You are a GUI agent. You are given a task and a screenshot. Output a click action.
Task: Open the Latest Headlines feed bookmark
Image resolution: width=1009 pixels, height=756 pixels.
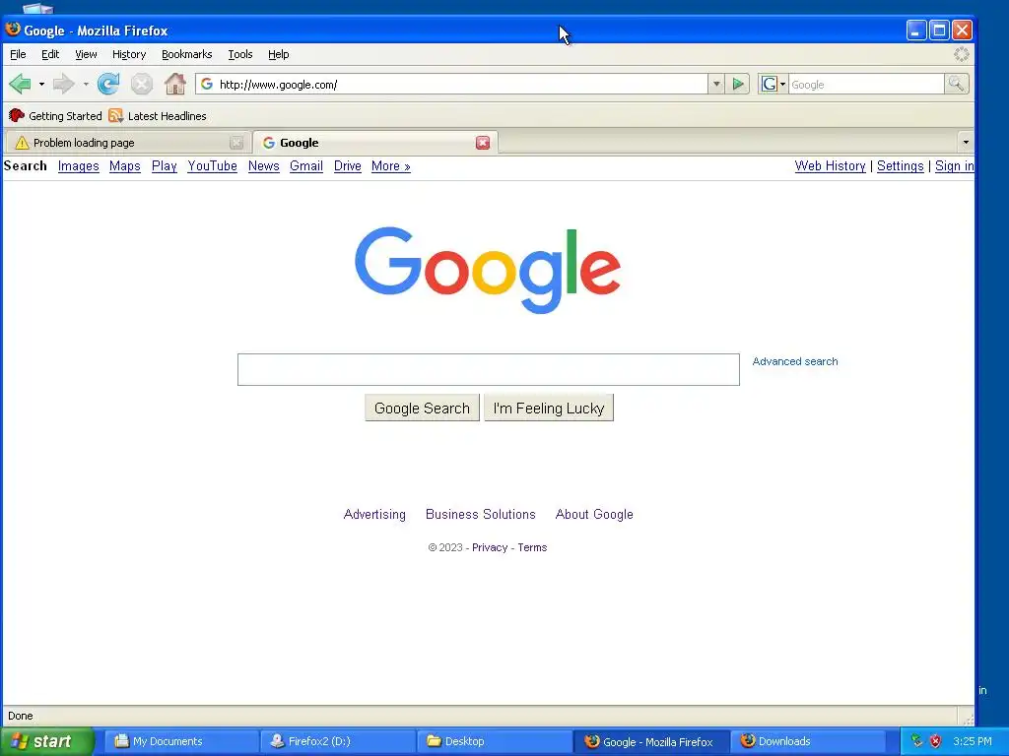(158, 116)
